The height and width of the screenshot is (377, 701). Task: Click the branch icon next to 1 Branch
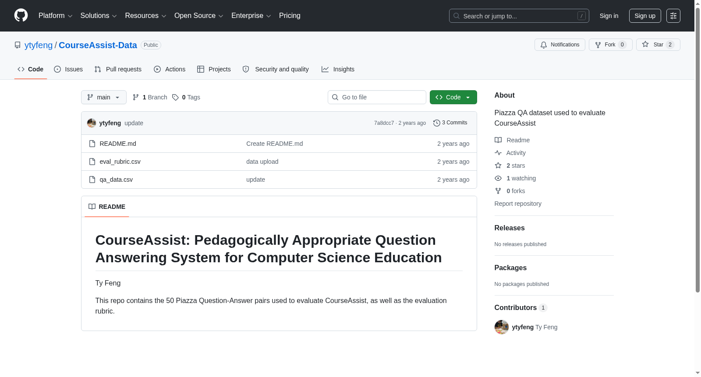click(136, 97)
